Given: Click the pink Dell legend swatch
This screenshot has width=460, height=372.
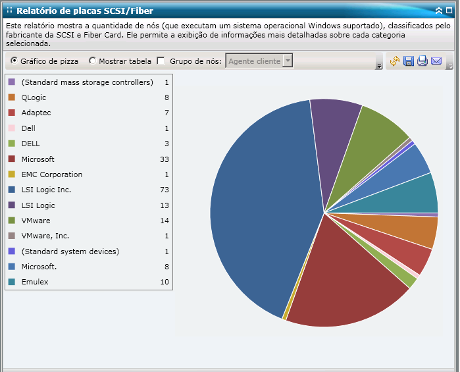Looking at the screenshot, I should pos(11,128).
